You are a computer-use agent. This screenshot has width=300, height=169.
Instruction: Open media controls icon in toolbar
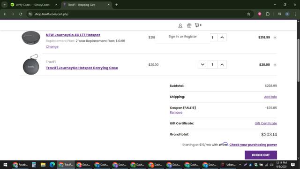coord(279,14)
